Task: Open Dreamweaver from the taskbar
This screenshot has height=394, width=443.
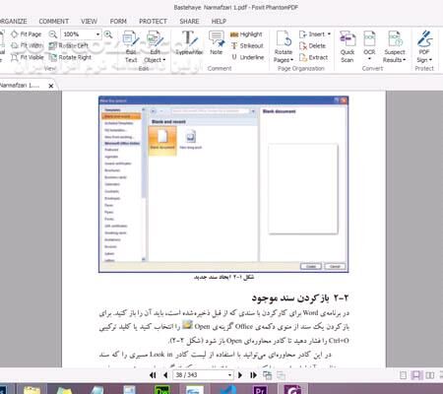Action: tap(162, 389)
